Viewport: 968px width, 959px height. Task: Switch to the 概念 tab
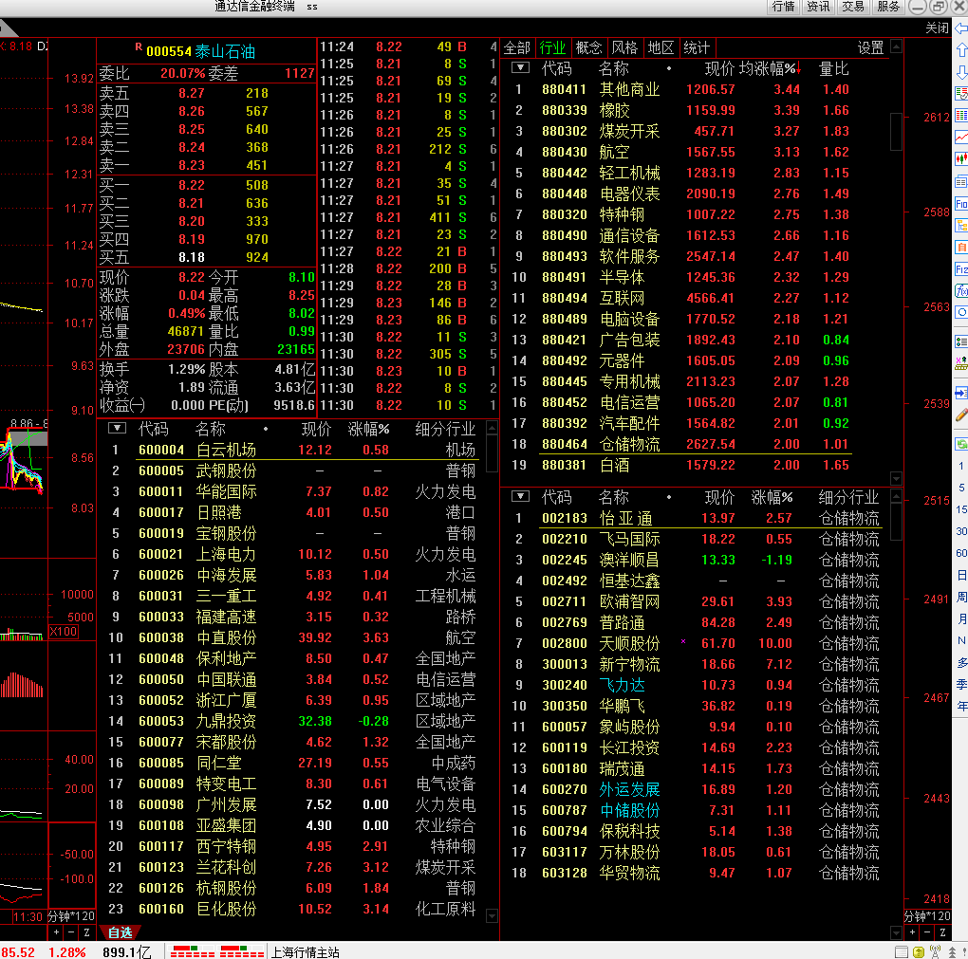coord(588,47)
